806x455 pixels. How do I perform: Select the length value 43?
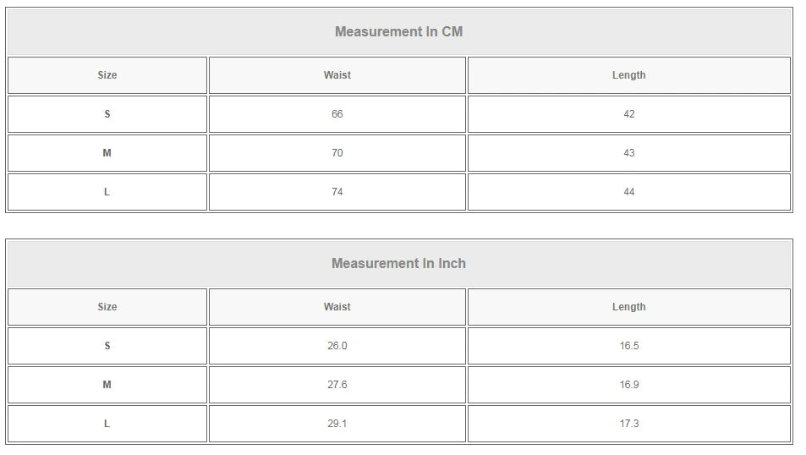628,153
